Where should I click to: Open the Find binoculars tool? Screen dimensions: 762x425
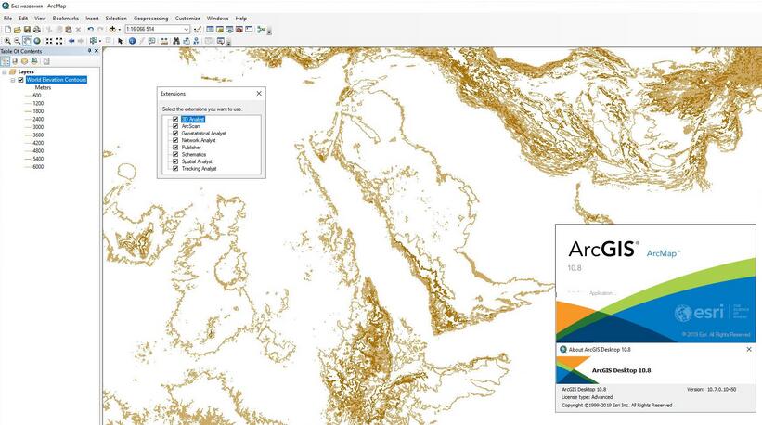click(x=176, y=41)
